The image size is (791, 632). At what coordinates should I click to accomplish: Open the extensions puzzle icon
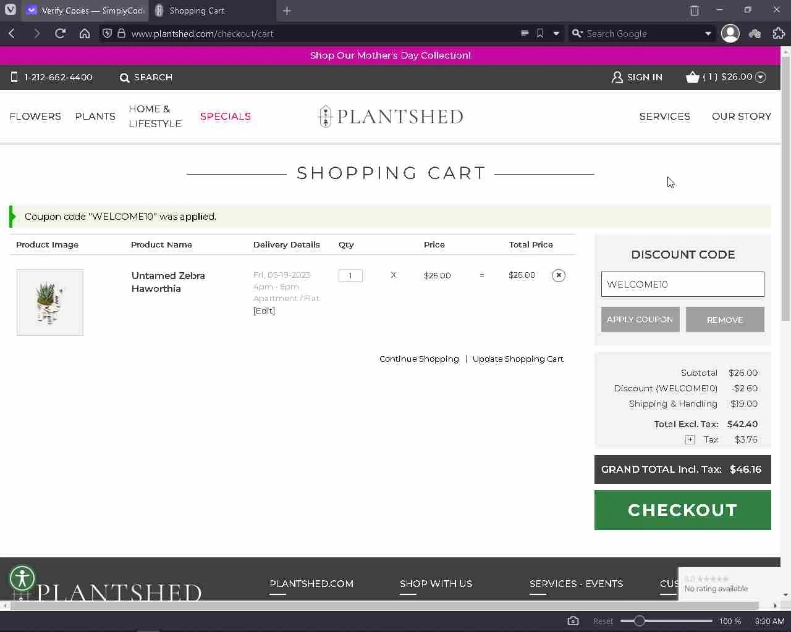pos(779,33)
